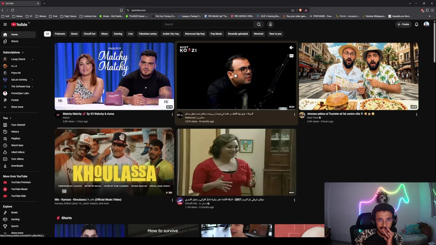Image resolution: width=436 pixels, height=245 pixels.
Task: Start voice search with the microphone
Action: [x=270, y=24]
